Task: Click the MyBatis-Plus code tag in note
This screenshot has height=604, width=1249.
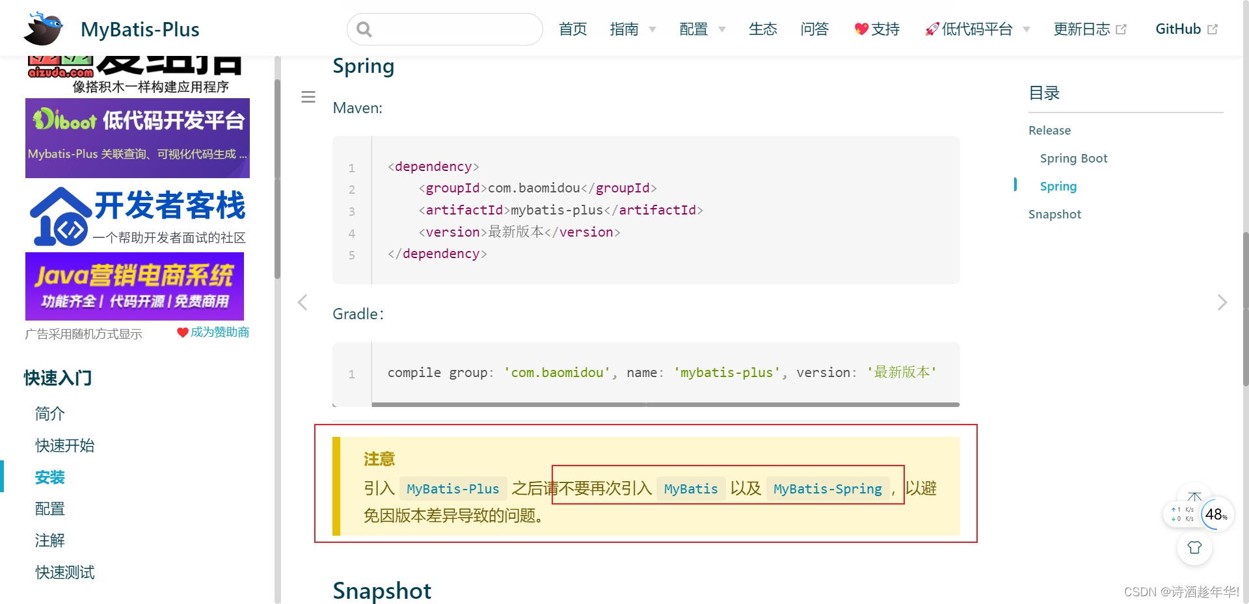Action: tap(453, 489)
